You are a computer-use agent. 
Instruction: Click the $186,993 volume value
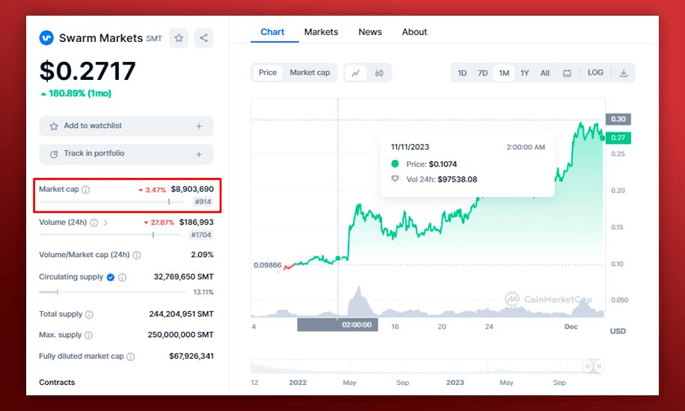tap(196, 223)
